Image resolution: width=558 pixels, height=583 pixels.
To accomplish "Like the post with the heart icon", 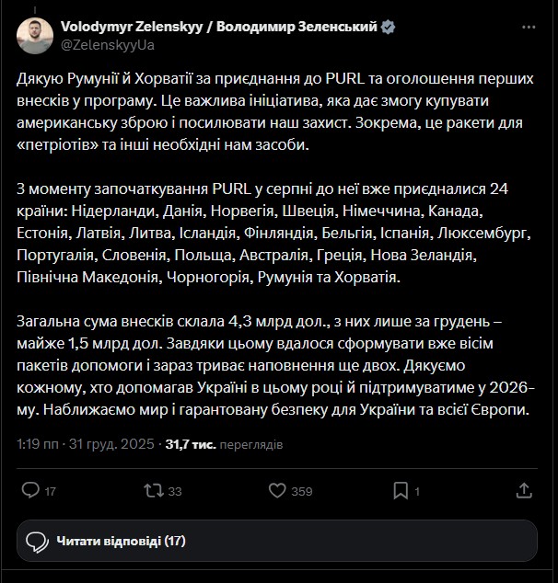I will coord(276,490).
